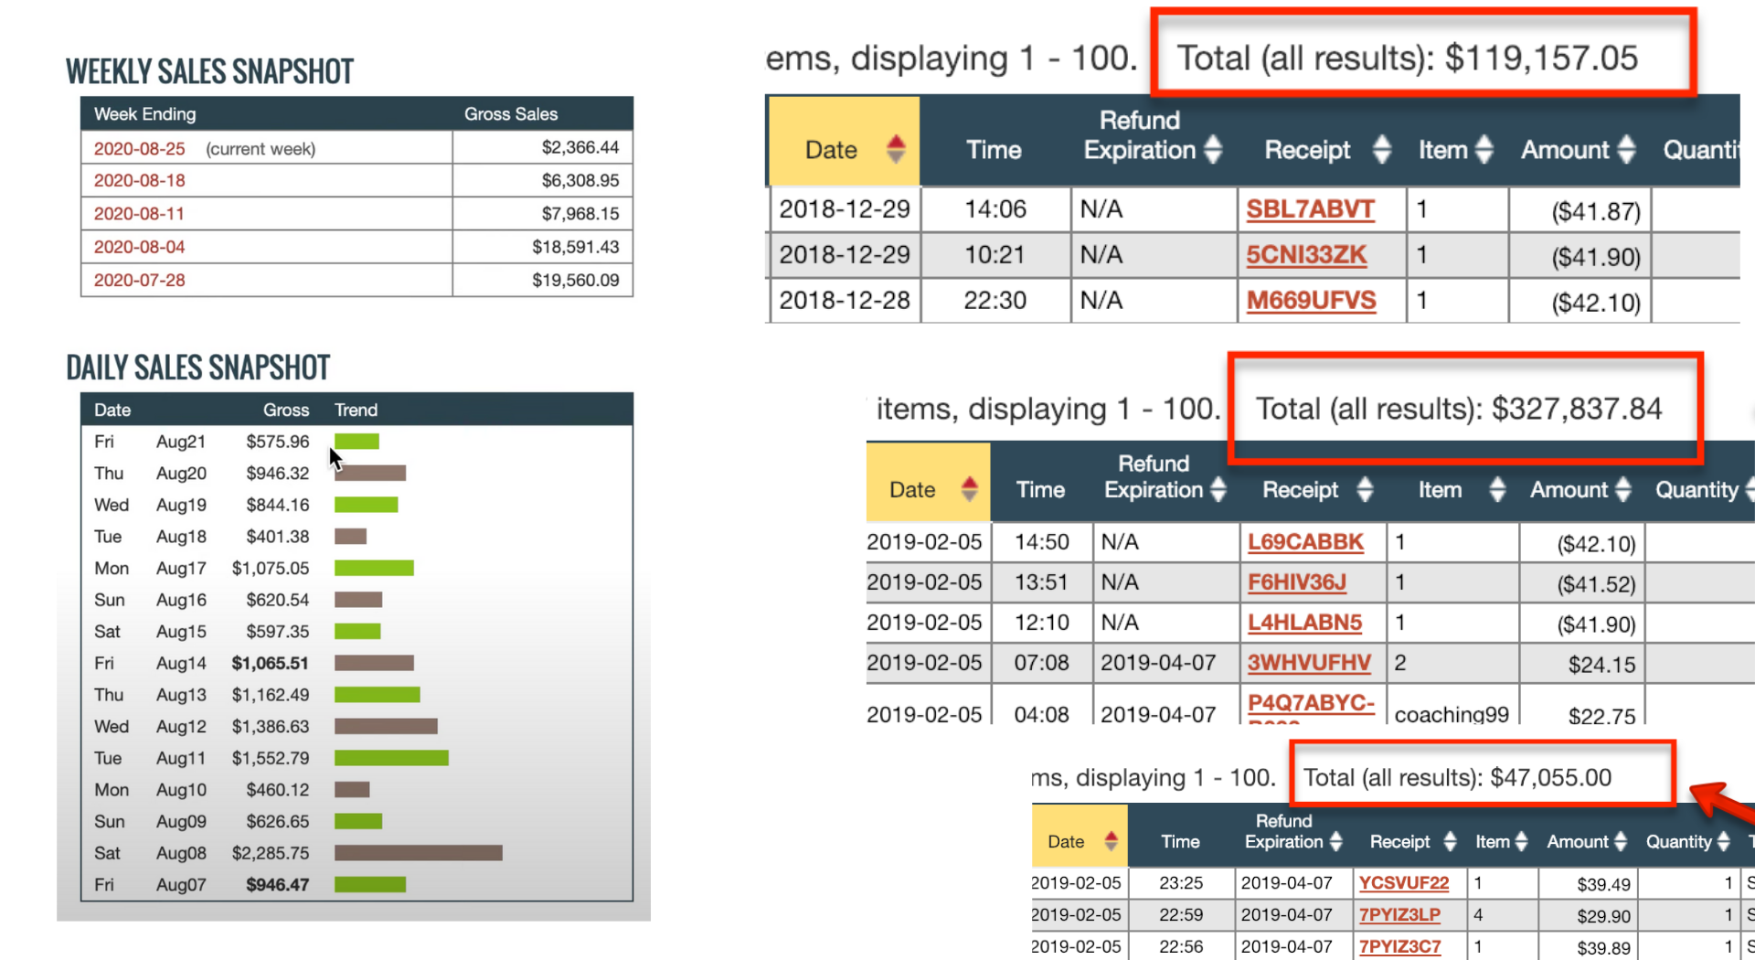This screenshot has width=1755, height=960.
Task: Click the Trend column header
Action: click(x=356, y=411)
